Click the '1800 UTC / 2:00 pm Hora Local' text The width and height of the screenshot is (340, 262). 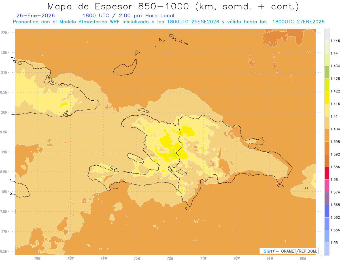pyautogui.click(x=128, y=16)
